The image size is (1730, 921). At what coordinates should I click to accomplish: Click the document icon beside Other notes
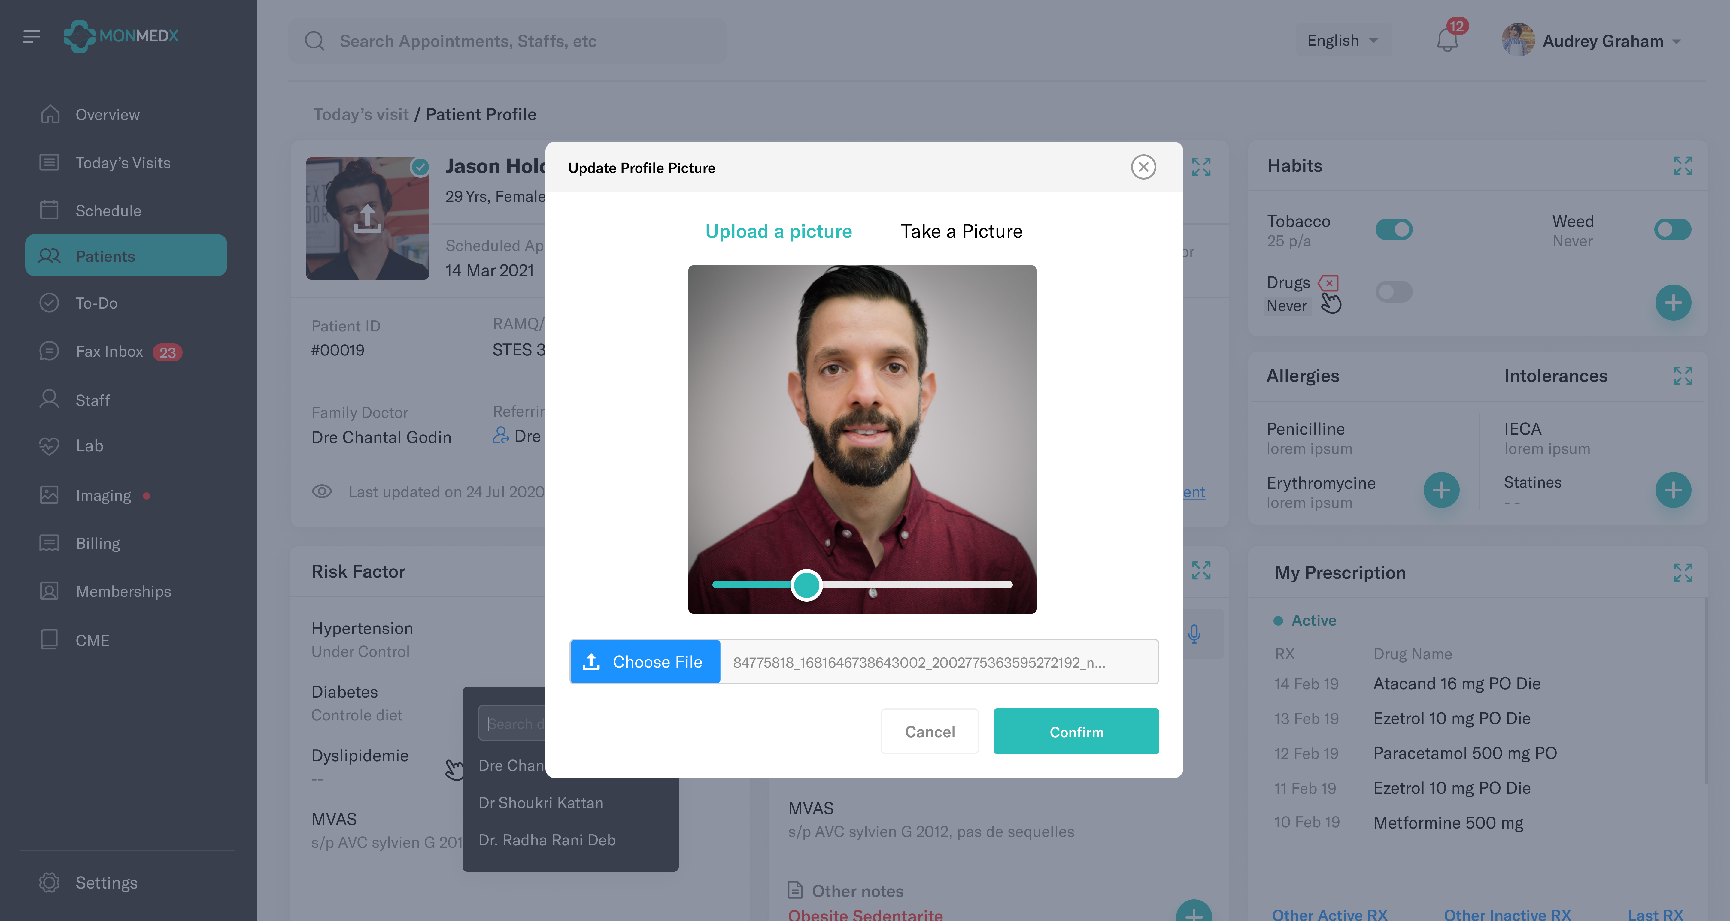coord(795,890)
